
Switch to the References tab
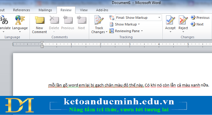pyautogui.click(x=22, y=10)
